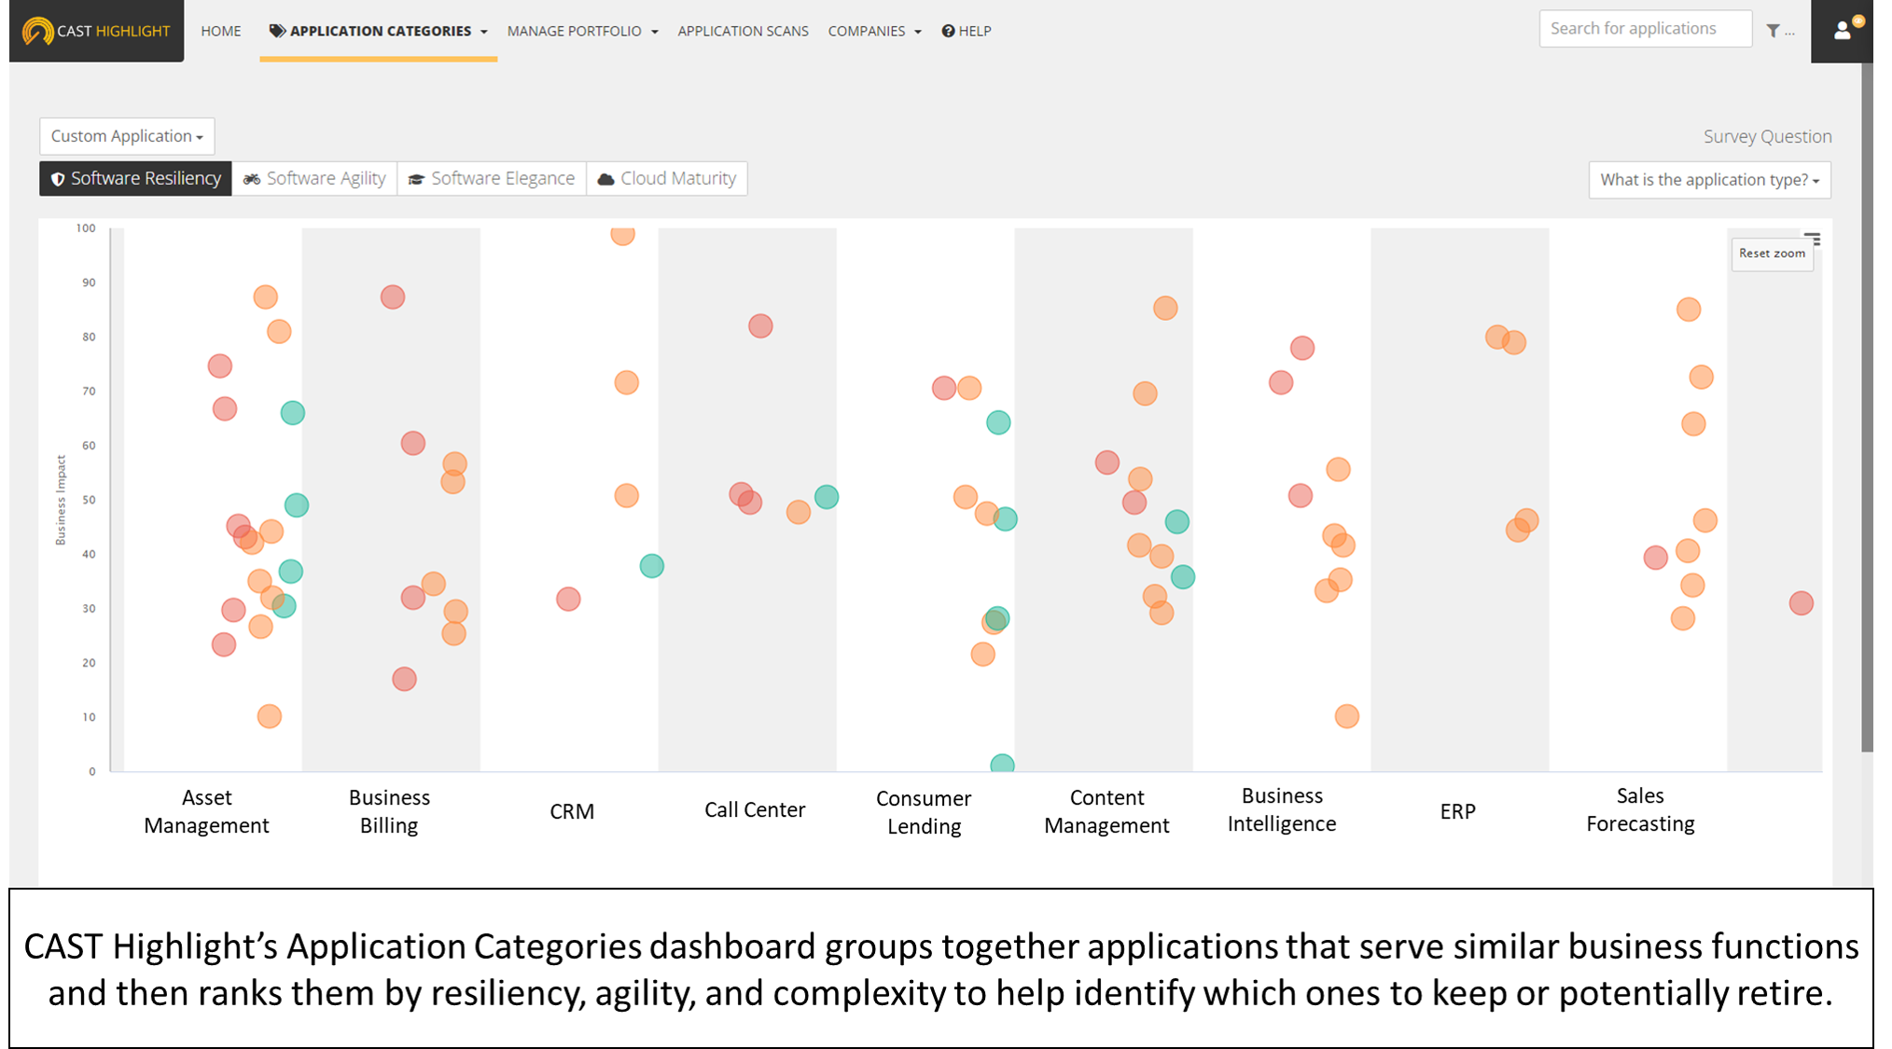Screen dimensions: 1892x1049
Task: Expand the What is the application type dropdown
Action: (1708, 180)
